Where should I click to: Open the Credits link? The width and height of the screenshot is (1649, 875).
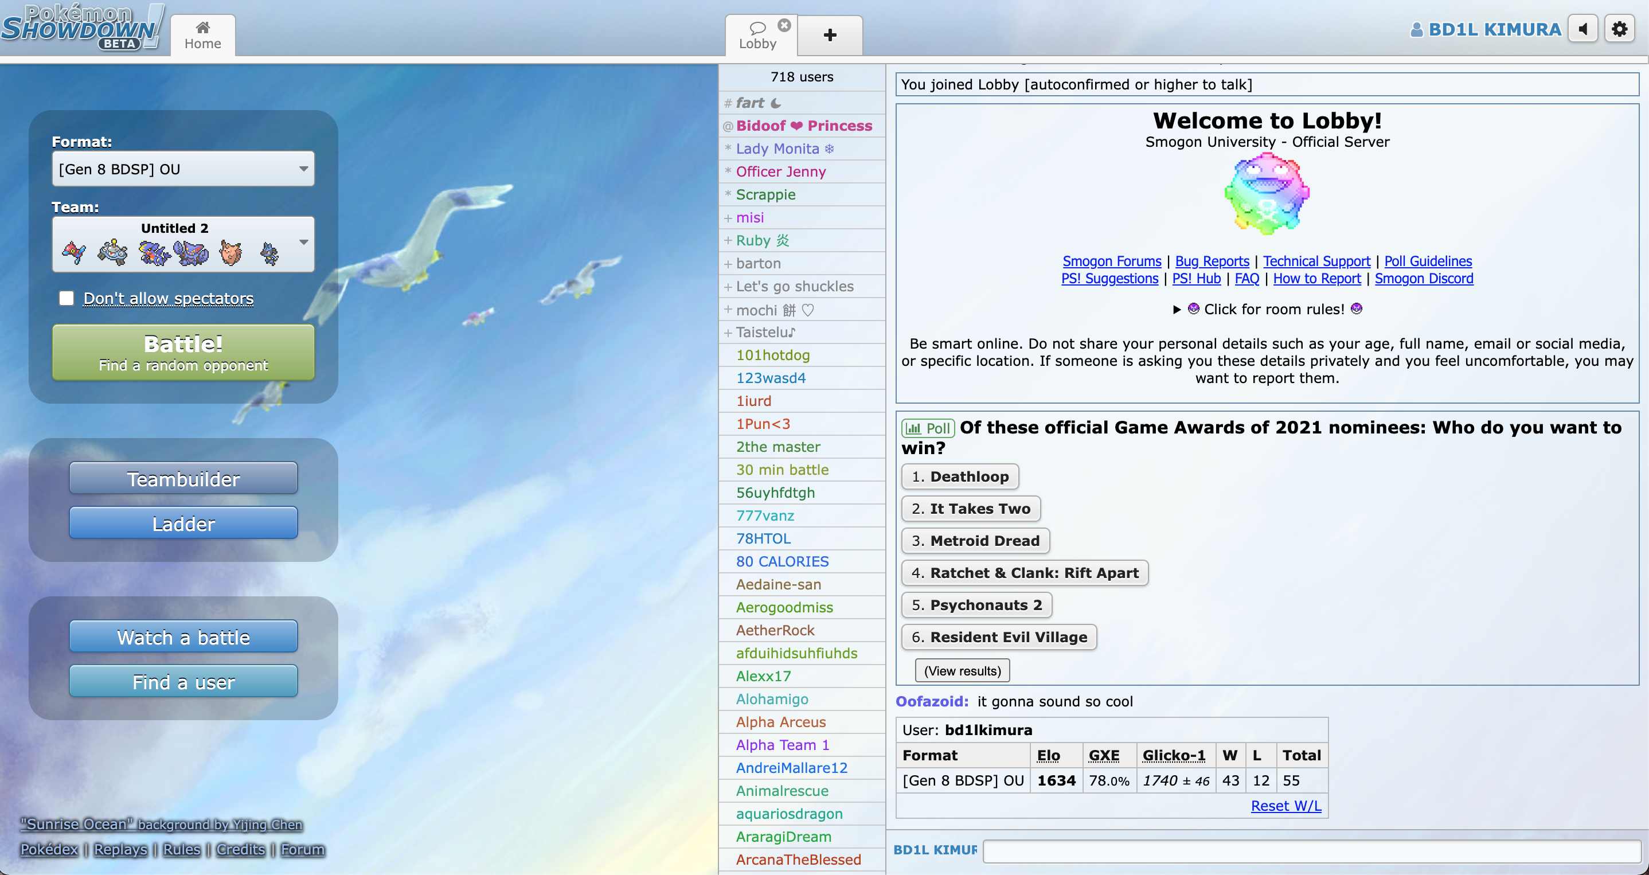pyautogui.click(x=240, y=849)
